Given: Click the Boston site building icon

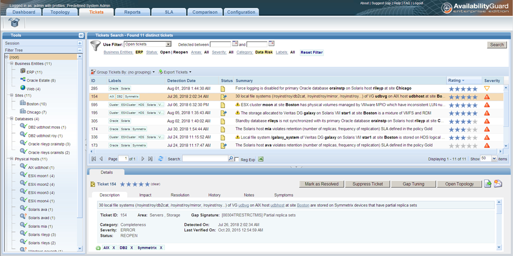Looking at the screenshot, I should coord(23,103).
